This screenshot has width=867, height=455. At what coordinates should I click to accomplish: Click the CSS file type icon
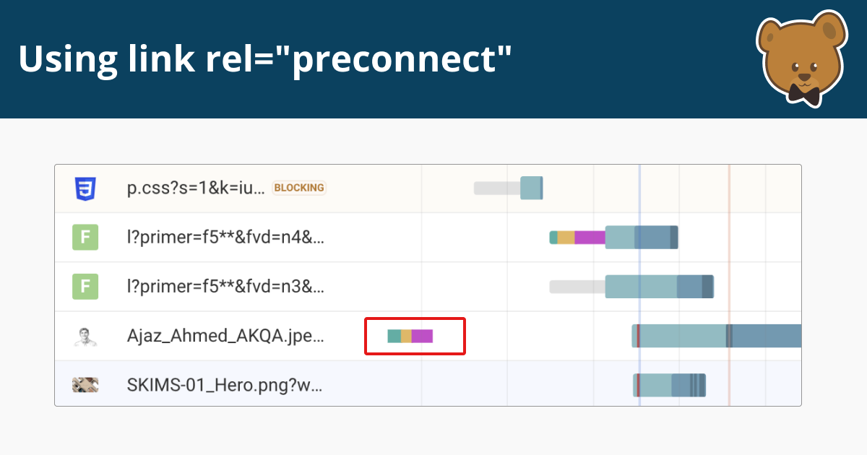(85, 188)
